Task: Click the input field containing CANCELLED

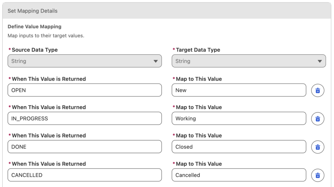Action: coord(84,175)
